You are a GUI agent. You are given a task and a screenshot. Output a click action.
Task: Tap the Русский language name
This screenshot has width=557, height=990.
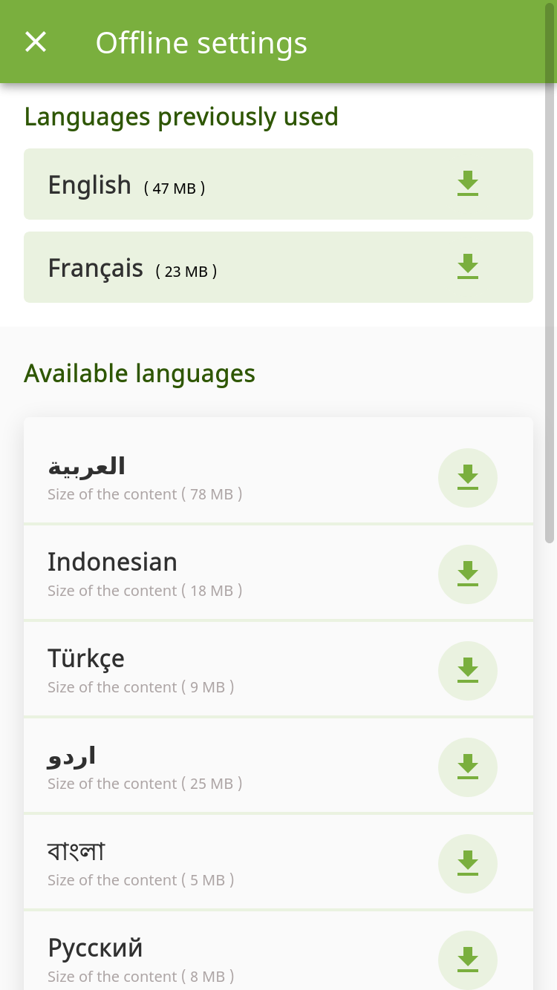(95, 948)
